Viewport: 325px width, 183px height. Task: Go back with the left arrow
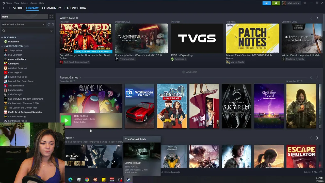tap(4, 8)
